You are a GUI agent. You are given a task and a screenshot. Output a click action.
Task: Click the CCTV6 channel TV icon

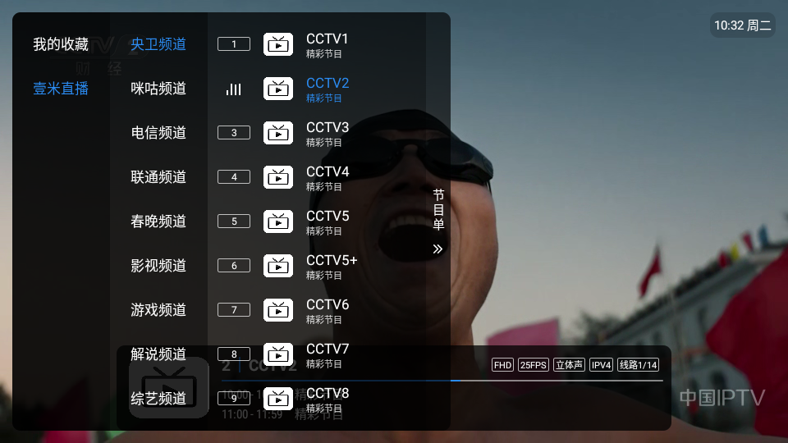click(x=278, y=310)
